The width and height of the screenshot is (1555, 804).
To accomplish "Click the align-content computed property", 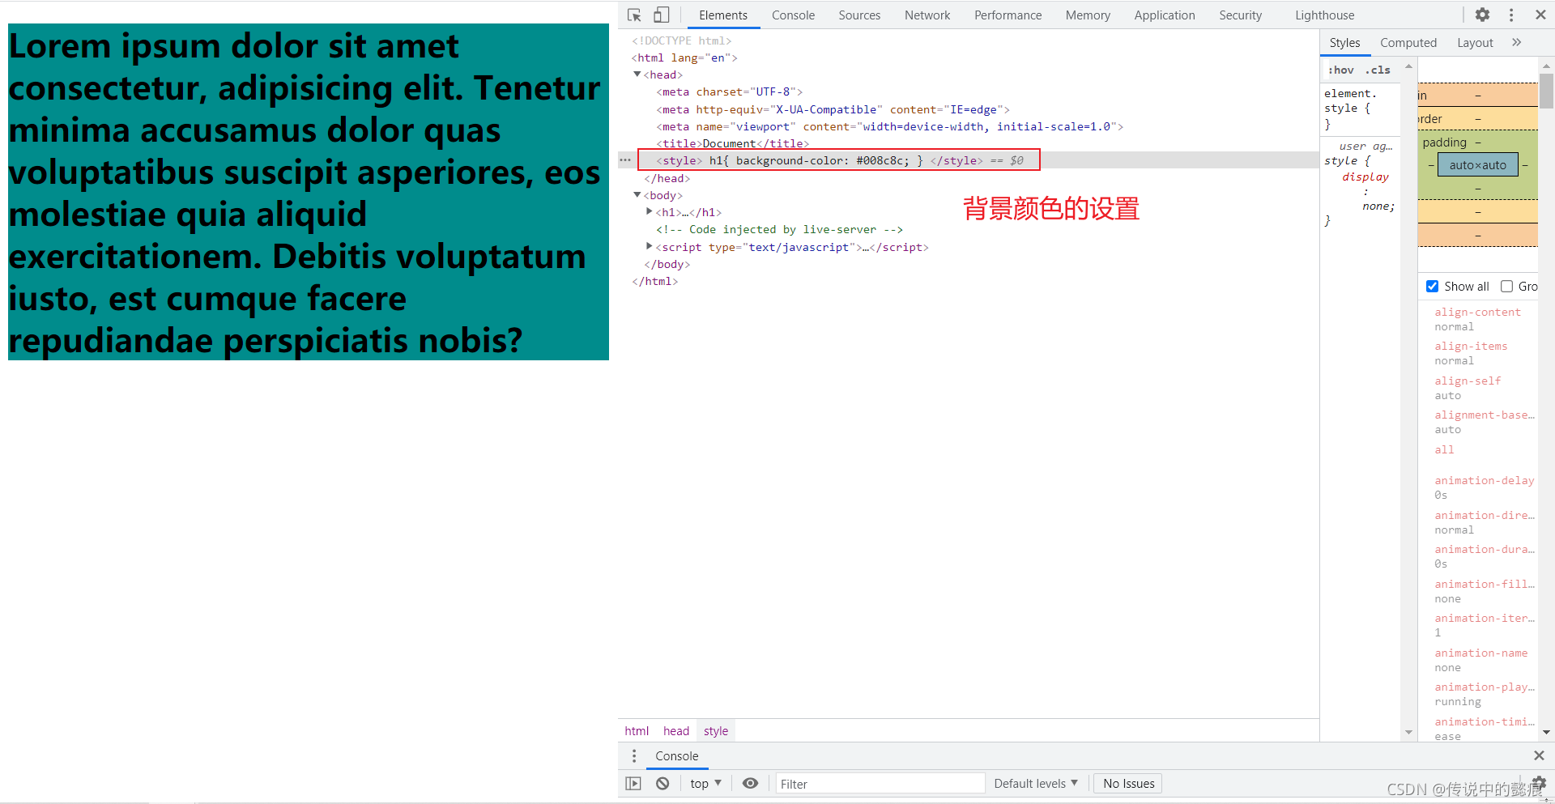I will [x=1477, y=313].
